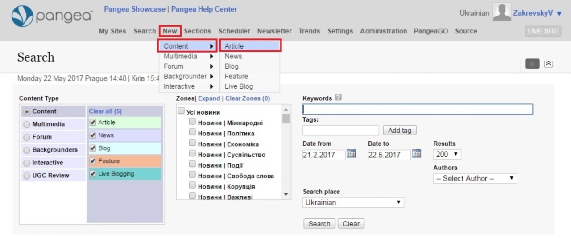Check the Новини | Міжнародні zone
Screen dimensions: 571x238
tap(192, 121)
